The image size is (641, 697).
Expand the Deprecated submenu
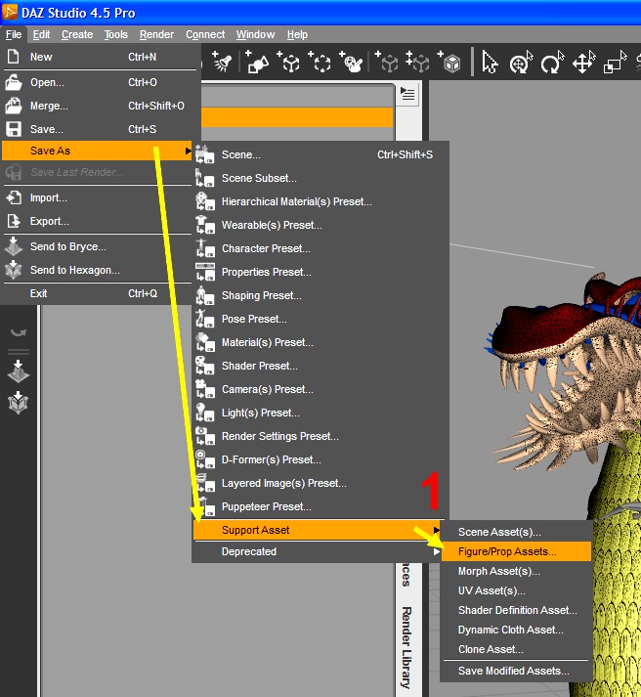[x=318, y=551]
